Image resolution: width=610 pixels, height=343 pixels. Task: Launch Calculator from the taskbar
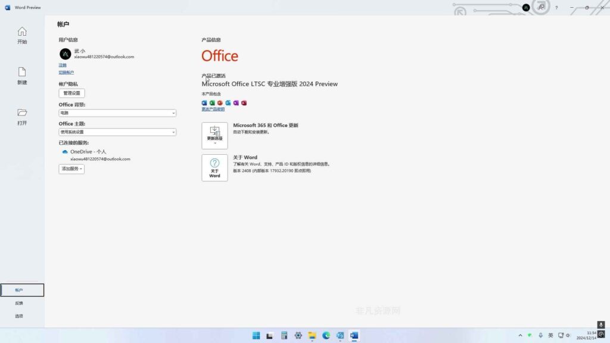[x=284, y=336]
